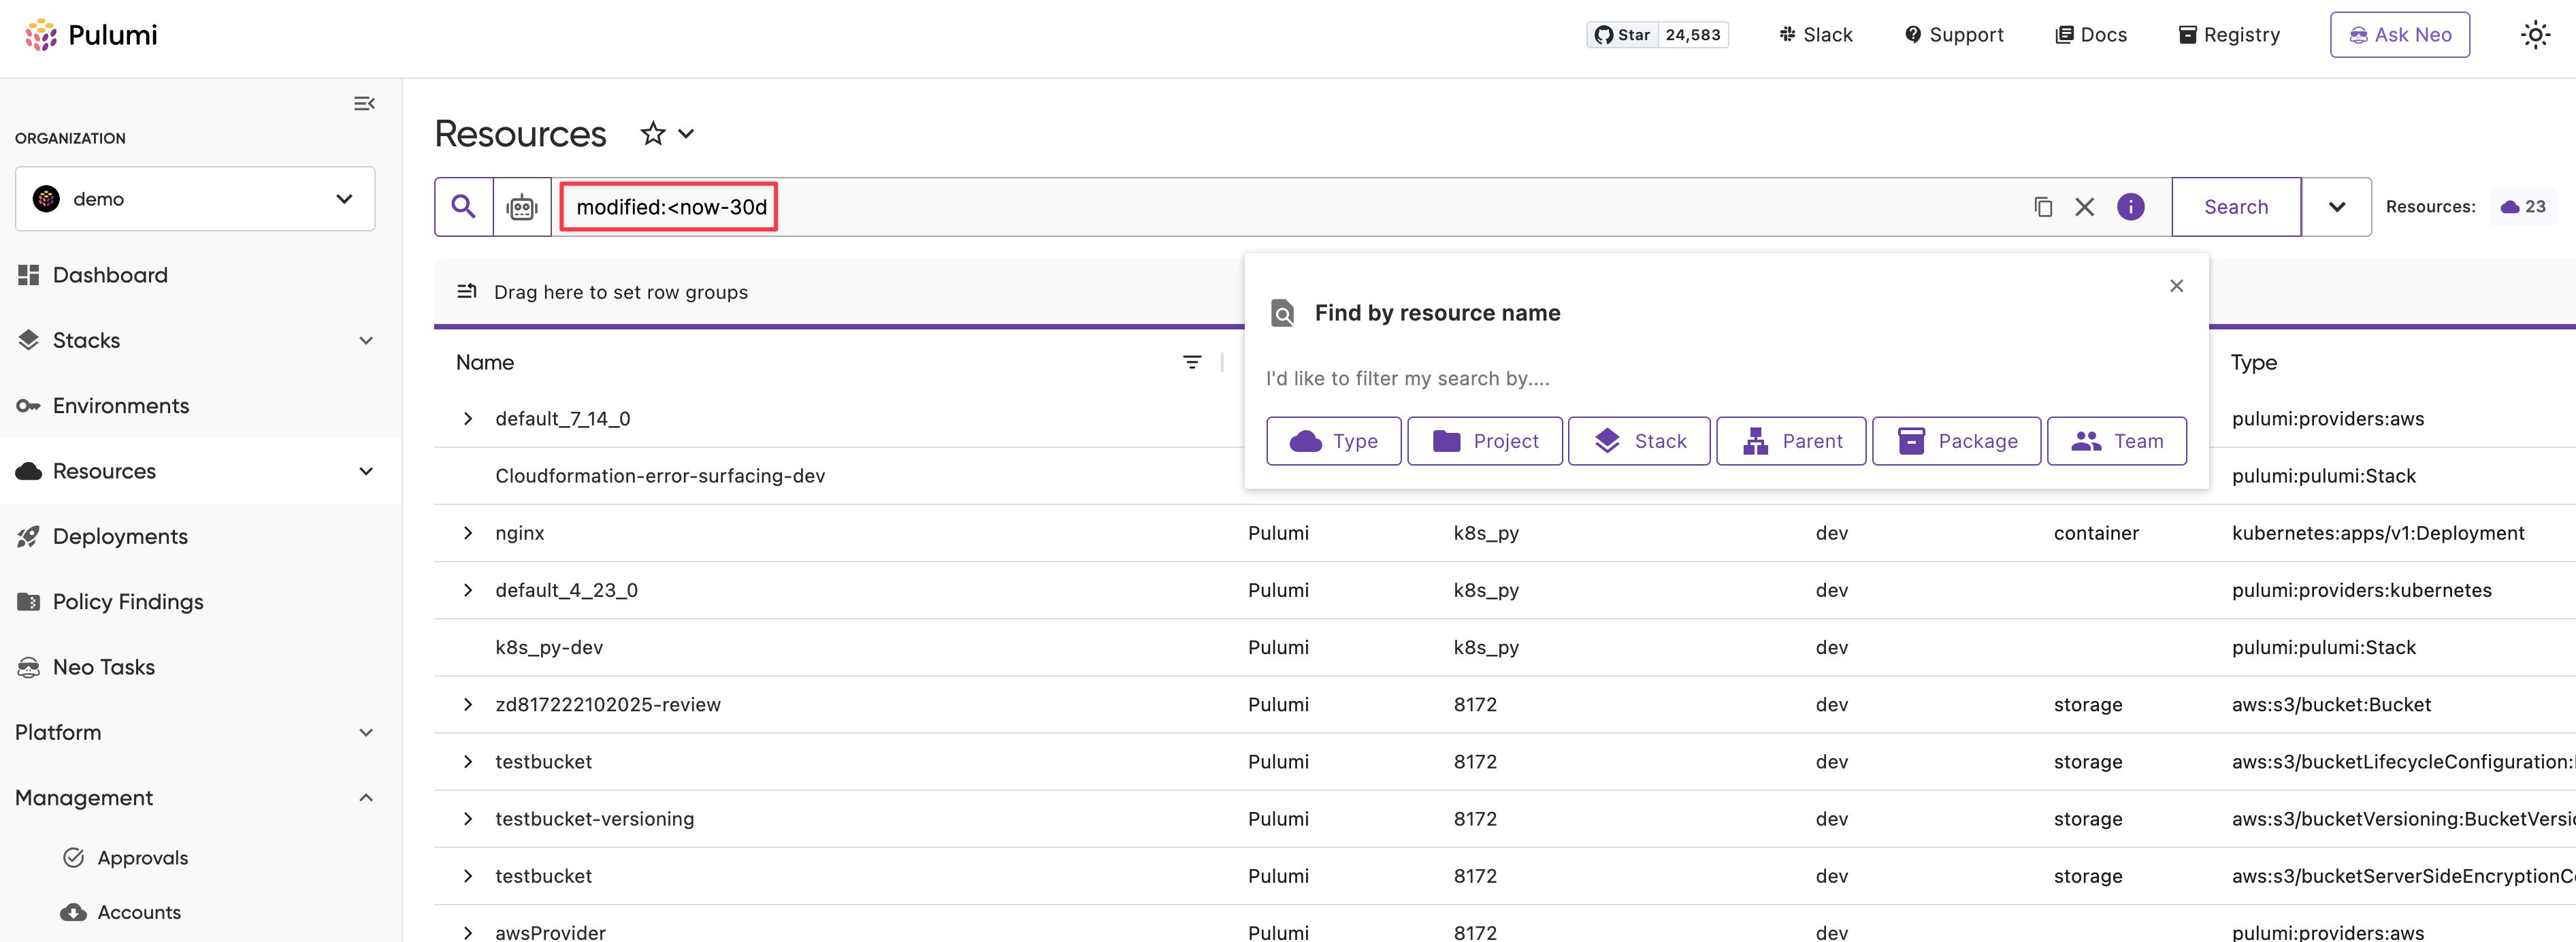Open search info help icon
This screenshot has height=942, width=2576.
pos(2131,207)
